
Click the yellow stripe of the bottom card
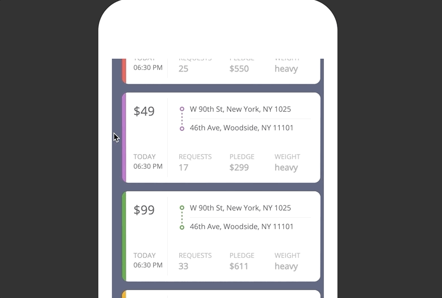click(x=124, y=294)
